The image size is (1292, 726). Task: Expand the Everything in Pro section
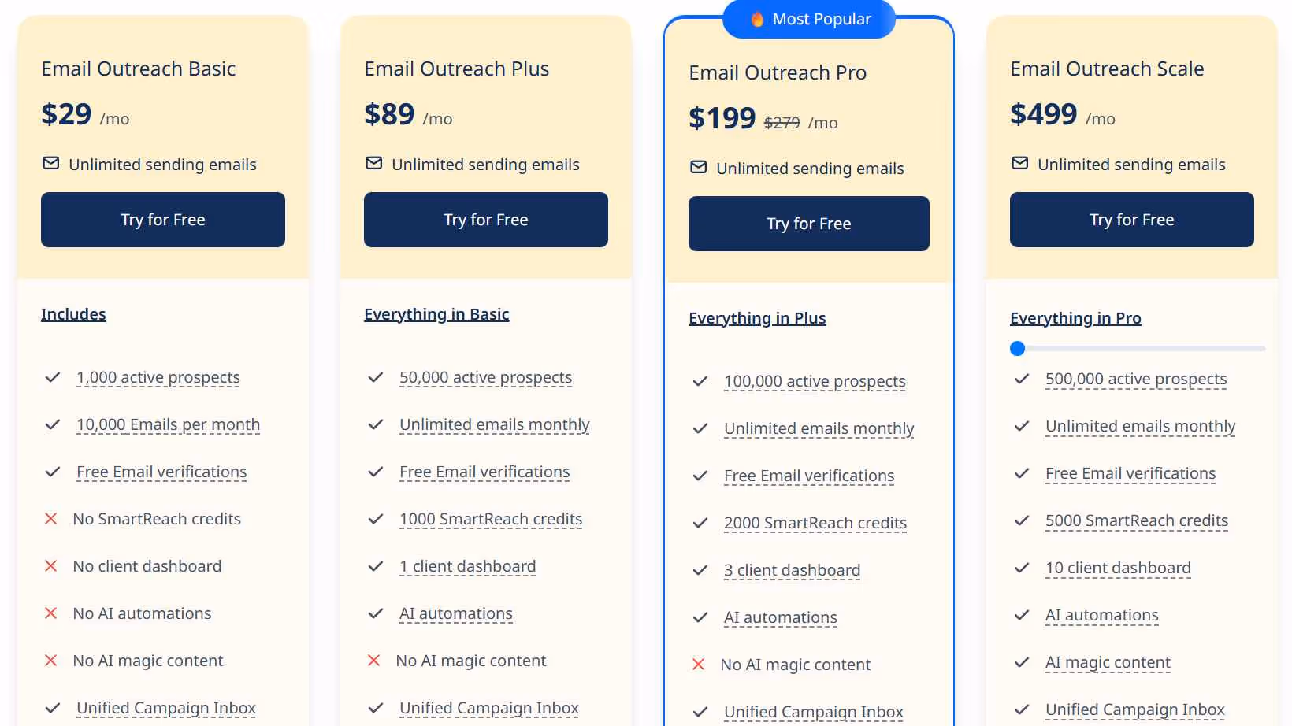point(1075,317)
